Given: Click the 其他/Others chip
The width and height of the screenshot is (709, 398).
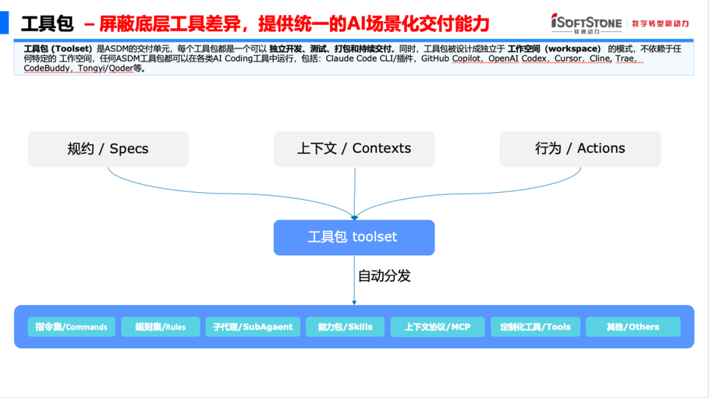Looking at the screenshot, I should (x=633, y=327).
